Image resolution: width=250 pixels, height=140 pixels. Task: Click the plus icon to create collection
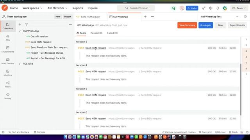pyautogui.click(x=20, y=24)
